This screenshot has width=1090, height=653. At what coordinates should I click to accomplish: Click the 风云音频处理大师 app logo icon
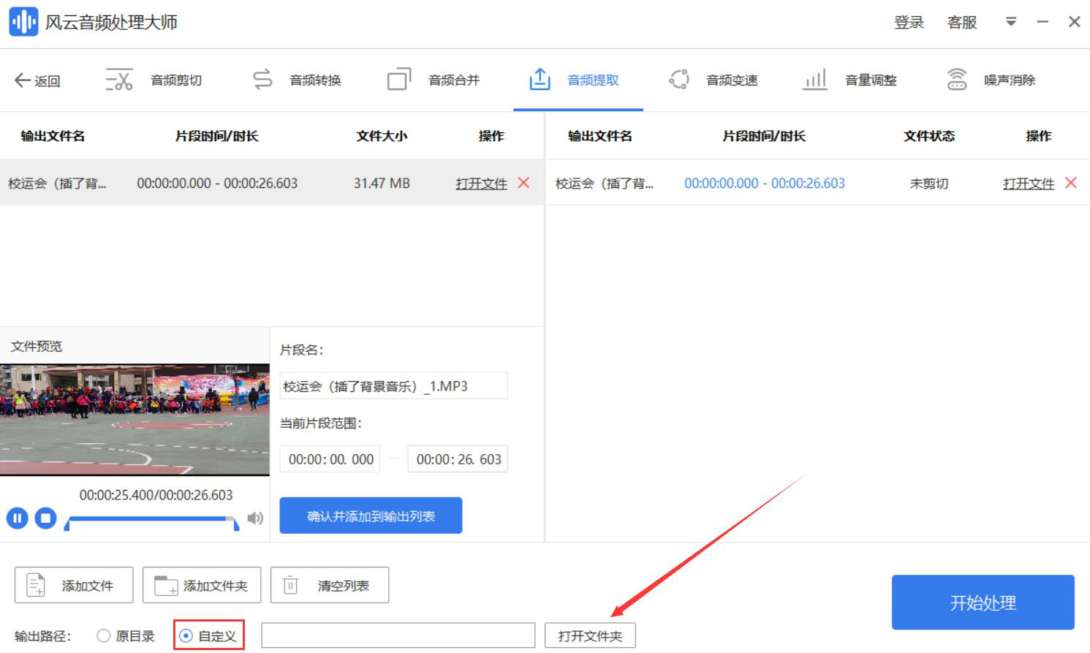[x=23, y=22]
